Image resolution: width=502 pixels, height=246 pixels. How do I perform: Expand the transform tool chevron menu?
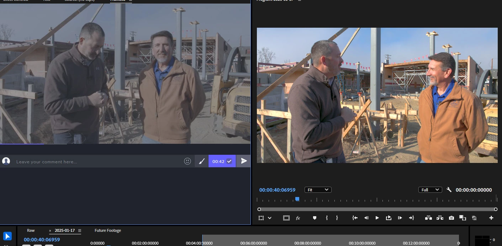pos(270,218)
